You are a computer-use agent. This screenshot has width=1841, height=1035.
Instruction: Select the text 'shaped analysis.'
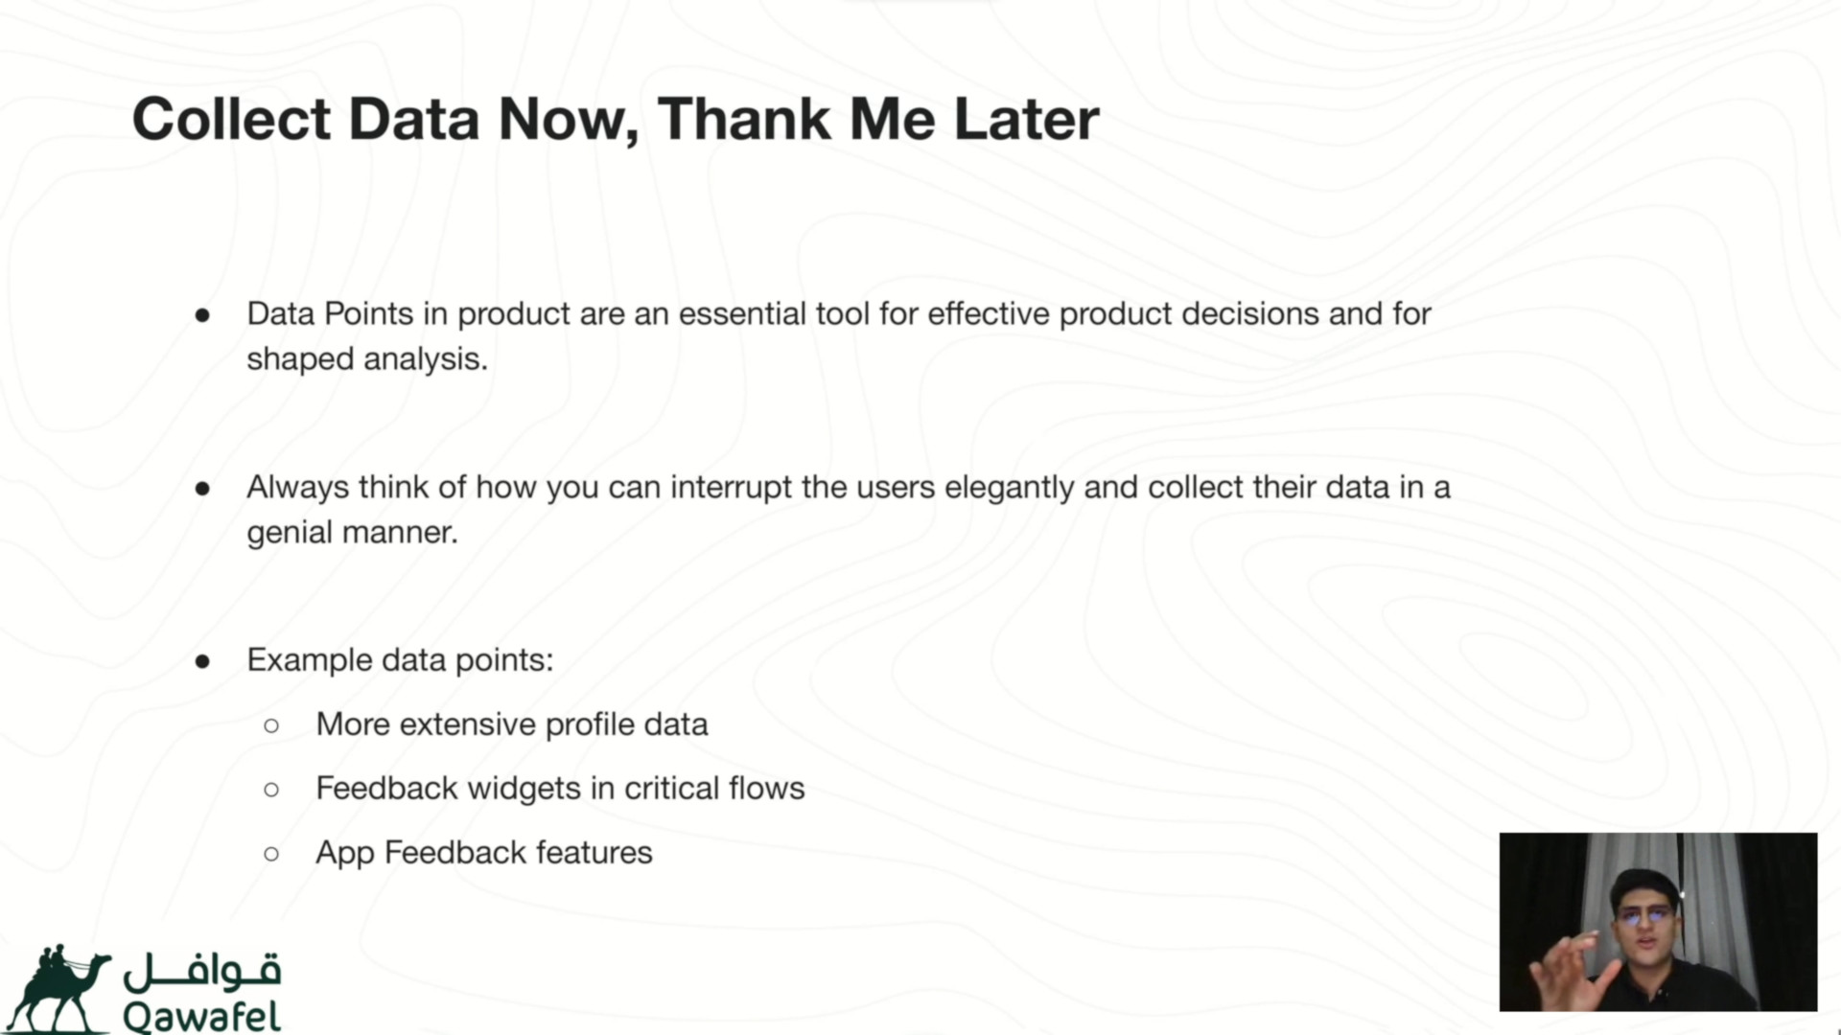[x=367, y=359]
